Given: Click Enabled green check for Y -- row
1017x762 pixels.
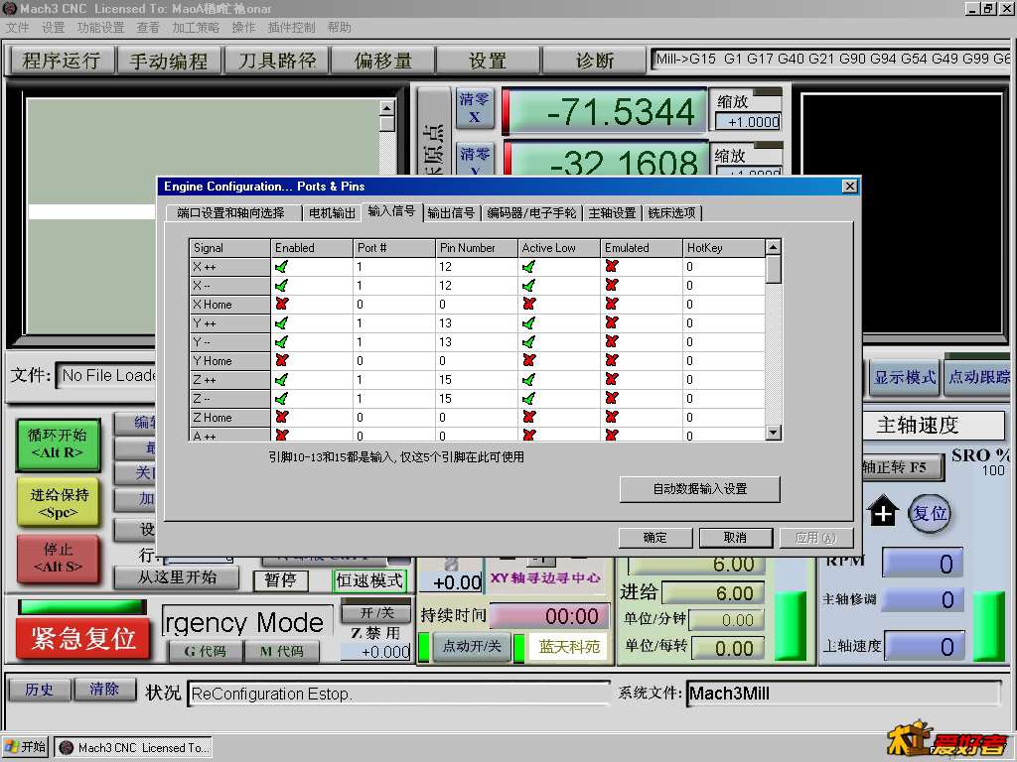Looking at the screenshot, I should pos(281,341).
